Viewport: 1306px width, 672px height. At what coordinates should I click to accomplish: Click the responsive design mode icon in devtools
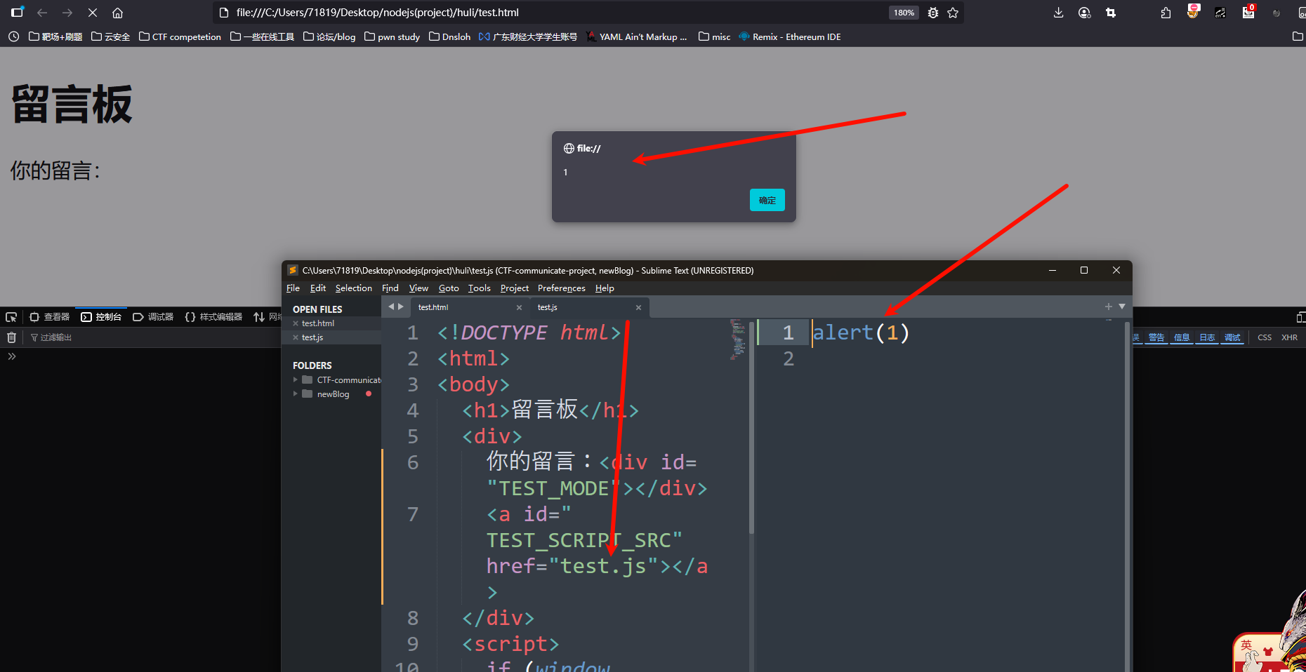point(1300,317)
